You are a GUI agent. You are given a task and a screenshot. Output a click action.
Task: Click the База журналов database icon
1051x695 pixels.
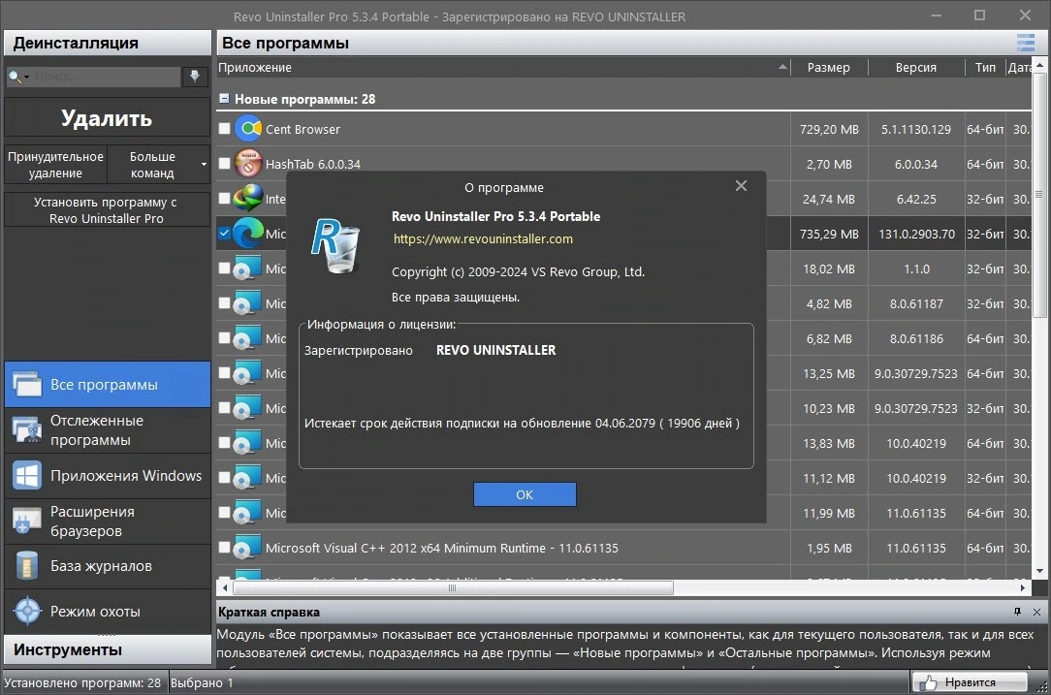point(27,566)
